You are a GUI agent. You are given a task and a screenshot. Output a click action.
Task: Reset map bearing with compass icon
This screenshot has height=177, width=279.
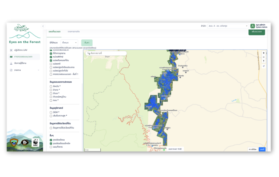click(x=264, y=61)
